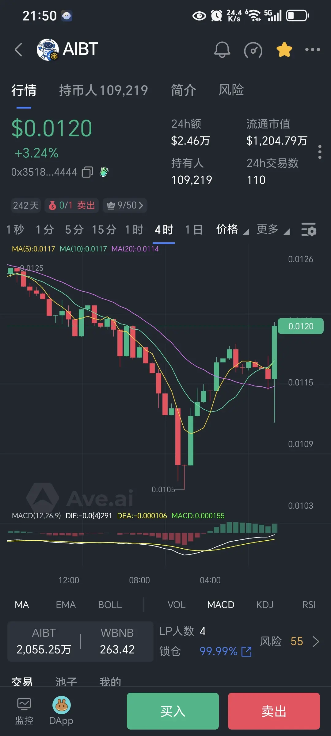Viewport: 331px width, 736px height.
Task: Enable the BOLL indicator
Action: pos(110,605)
